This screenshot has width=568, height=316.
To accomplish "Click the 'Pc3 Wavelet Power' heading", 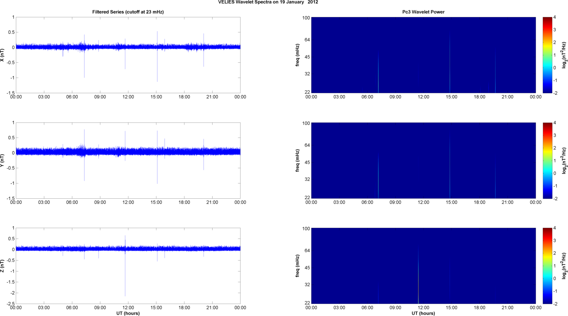I will pos(423,12).
